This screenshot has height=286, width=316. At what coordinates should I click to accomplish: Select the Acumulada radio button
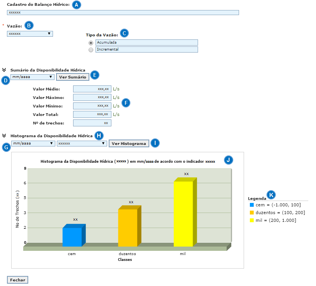(x=91, y=43)
